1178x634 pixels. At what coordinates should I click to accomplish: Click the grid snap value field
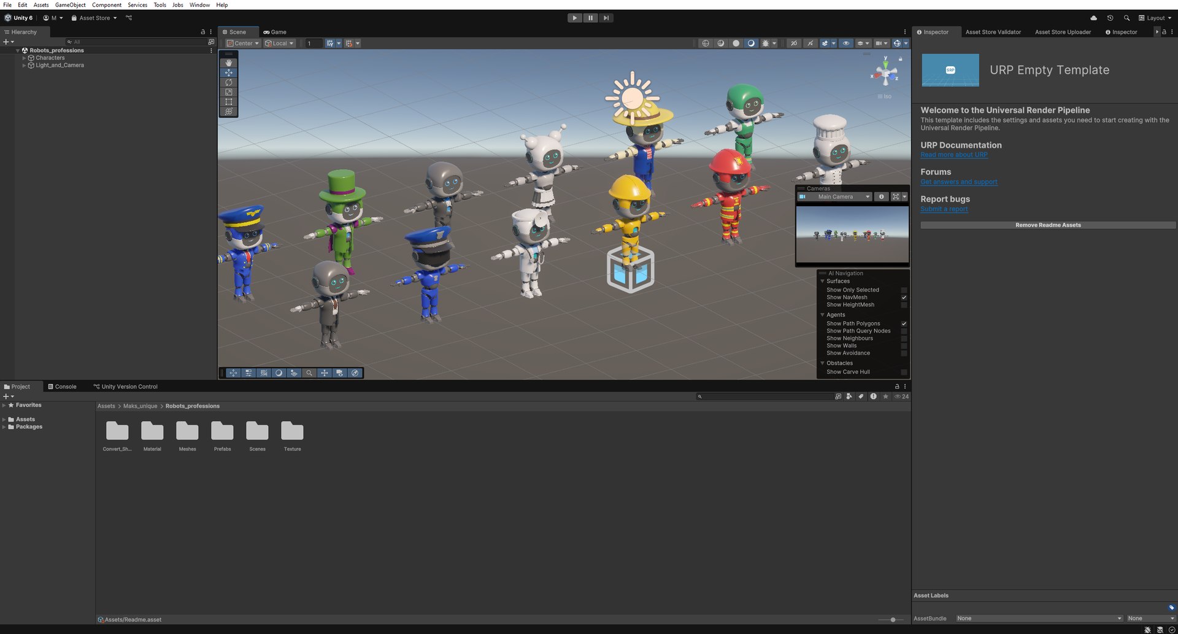(x=314, y=43)
